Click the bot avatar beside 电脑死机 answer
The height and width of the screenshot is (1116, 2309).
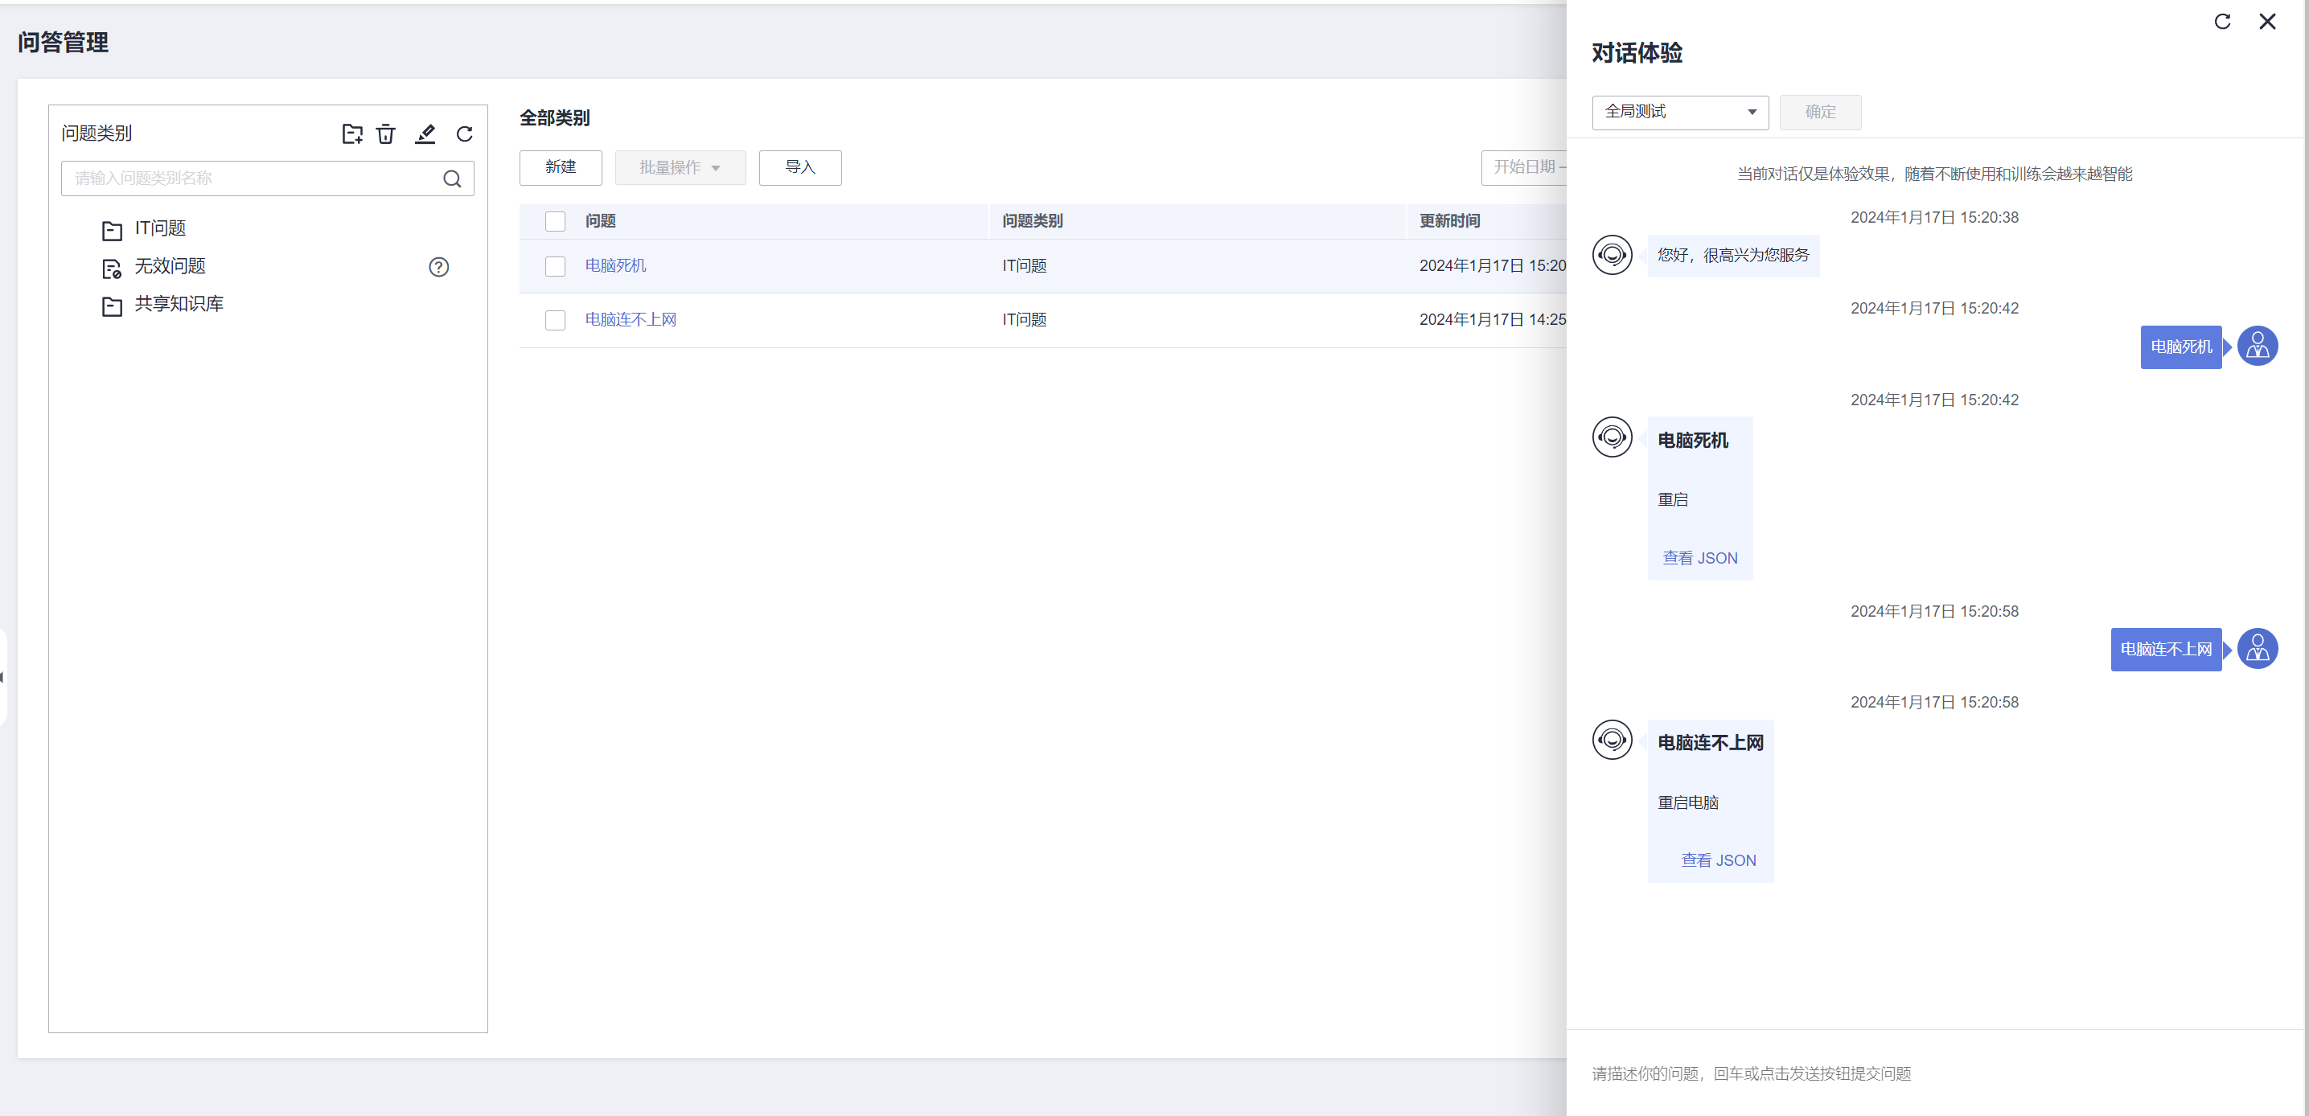[1612, 437]
